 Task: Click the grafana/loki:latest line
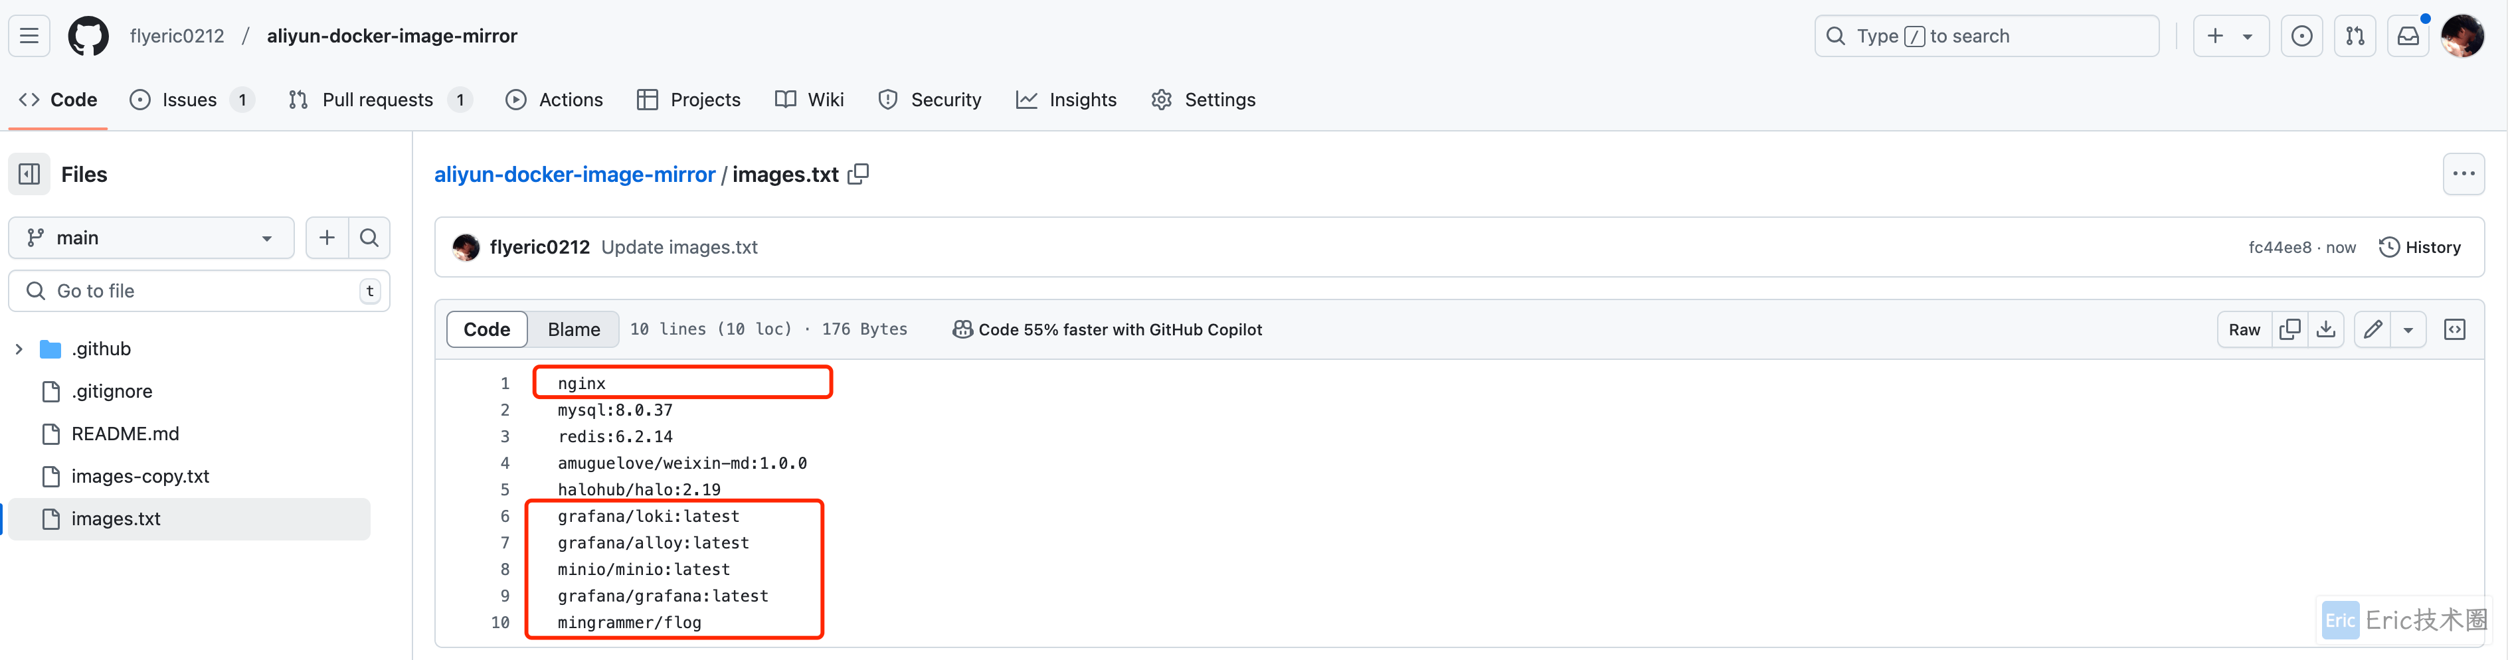tap(648, 517)
